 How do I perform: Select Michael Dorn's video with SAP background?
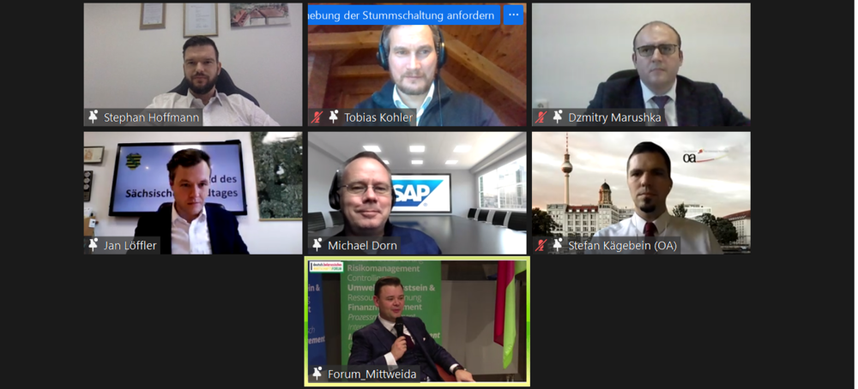[x=417, y=193]
